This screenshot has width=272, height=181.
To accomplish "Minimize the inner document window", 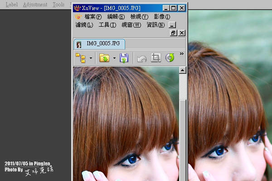I will 172,25.
